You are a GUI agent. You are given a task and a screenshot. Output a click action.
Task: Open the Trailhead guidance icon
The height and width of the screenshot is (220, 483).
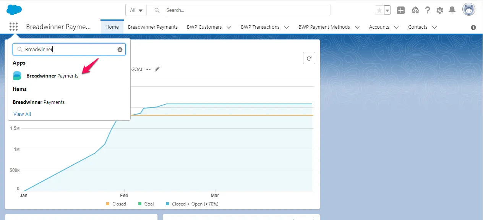point(415,10)
